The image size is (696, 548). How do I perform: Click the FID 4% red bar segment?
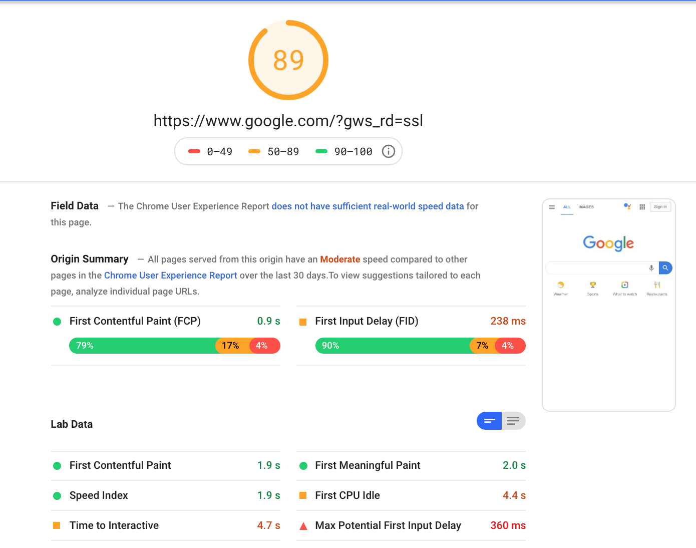pos(510,346)
